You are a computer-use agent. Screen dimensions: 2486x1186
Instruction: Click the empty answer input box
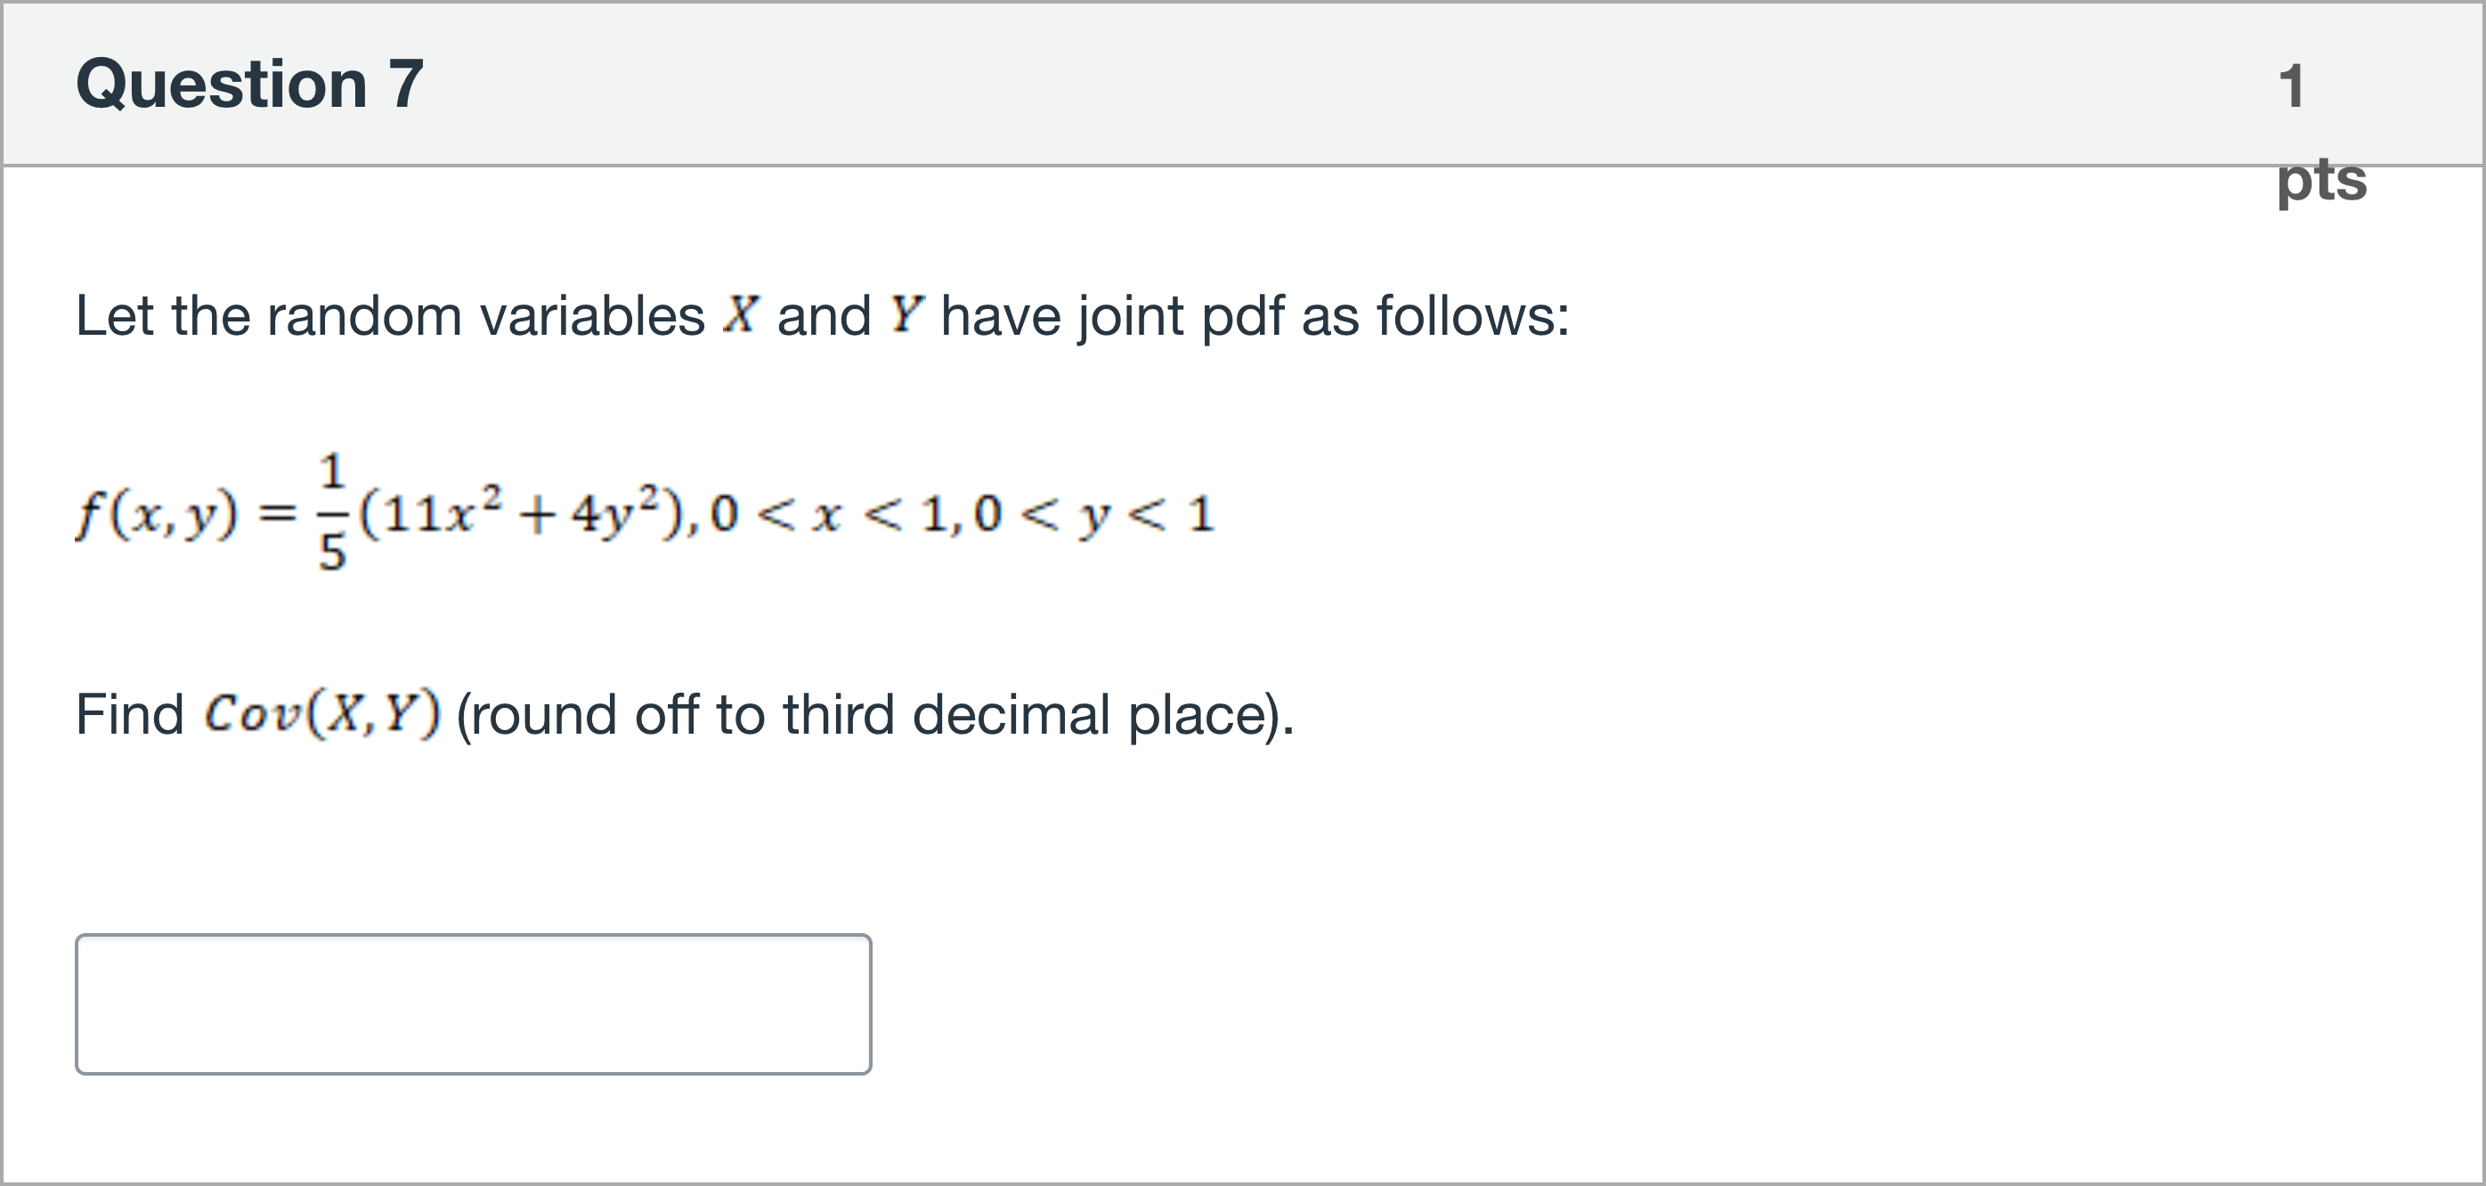click(473, 1003)
